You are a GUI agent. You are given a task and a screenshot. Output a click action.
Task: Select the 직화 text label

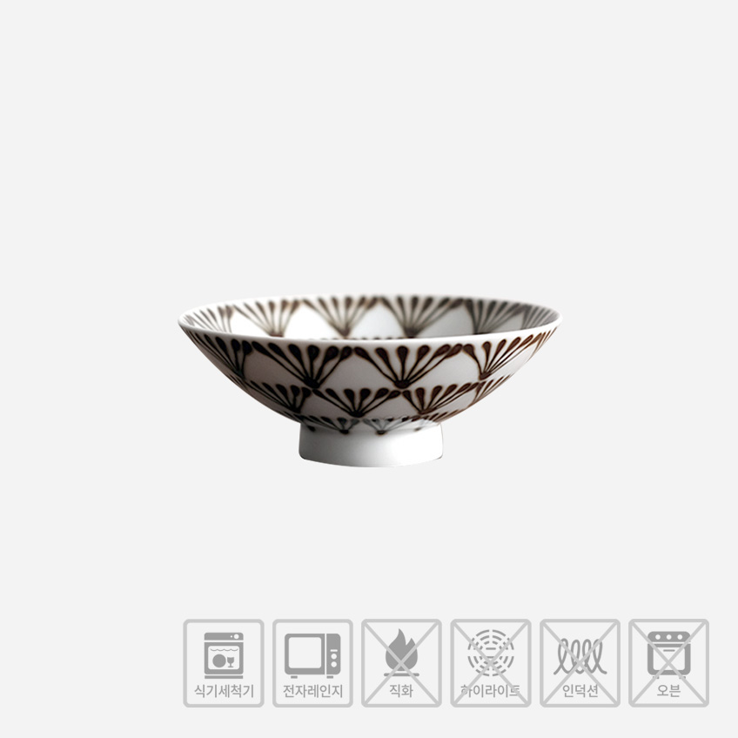(401, 691)
